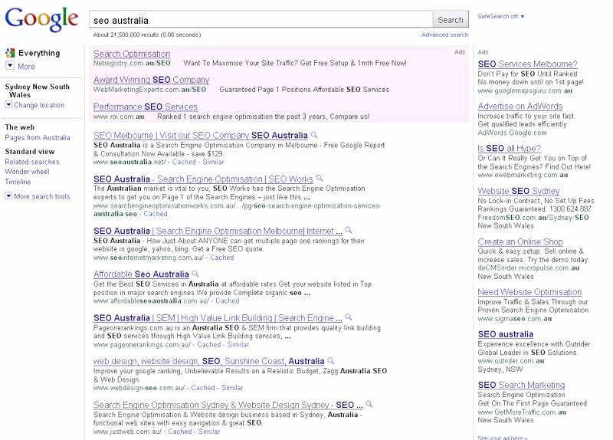Click magnifier beside Website Design Sydney result
The width and height of the screenshot is (613, 440).
pos(369,404)
